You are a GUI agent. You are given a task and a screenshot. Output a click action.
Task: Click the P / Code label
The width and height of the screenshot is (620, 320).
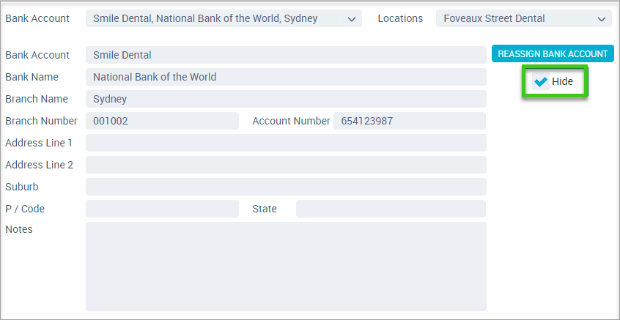pyautogui.click(x=25, y=209)
